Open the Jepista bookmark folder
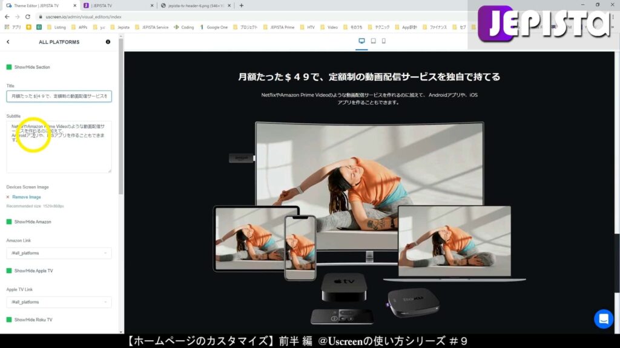This screenshot has width=620, height=348. [120, 27]
